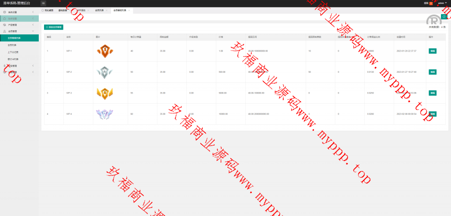Switch to the 基础数据 tab
Viewport: 451px width, 216px height.
click(x=62, y=10)
